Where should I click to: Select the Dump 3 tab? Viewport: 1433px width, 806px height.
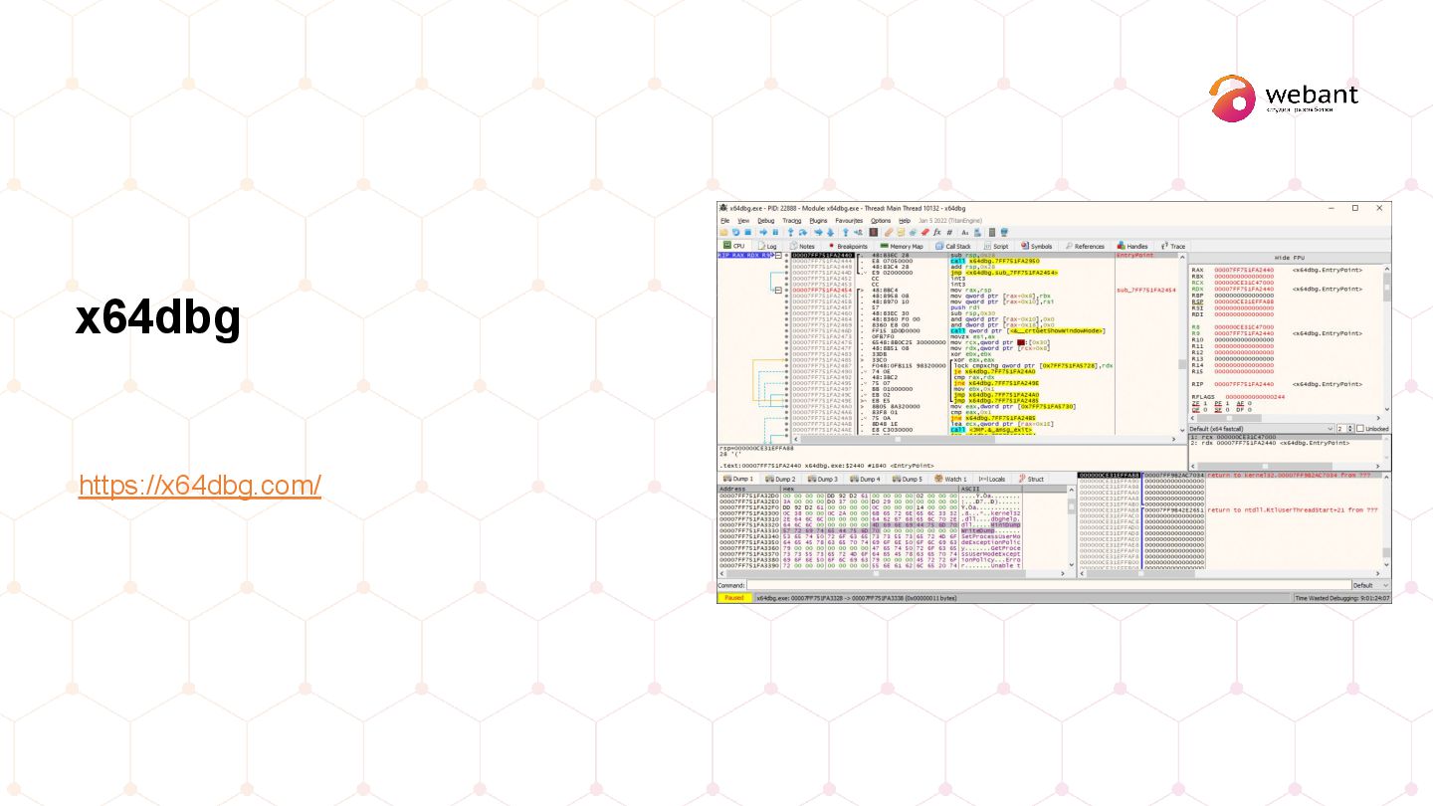pyautogui.click(x=823, y=479)
